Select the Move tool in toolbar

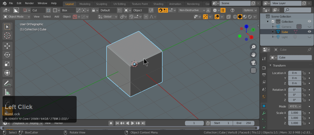[7, 46]
